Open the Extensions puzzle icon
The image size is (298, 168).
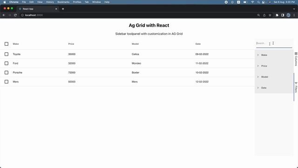pos(277,15)
